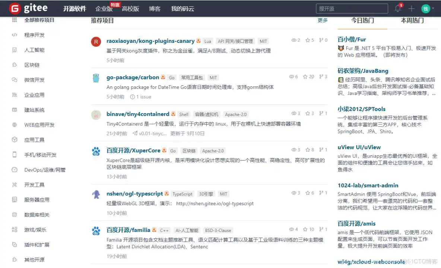Open 企业版 in top navigation

click(x=104, y=9)
